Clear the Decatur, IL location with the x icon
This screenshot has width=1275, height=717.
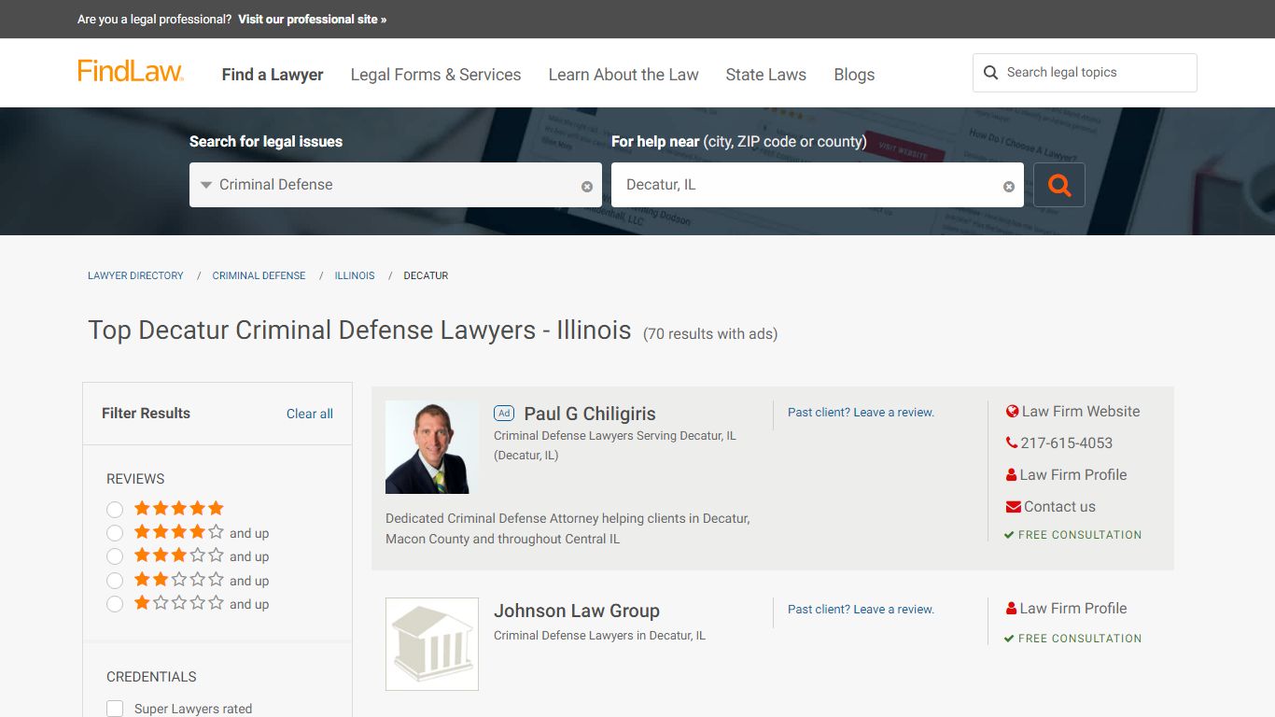1009,187
